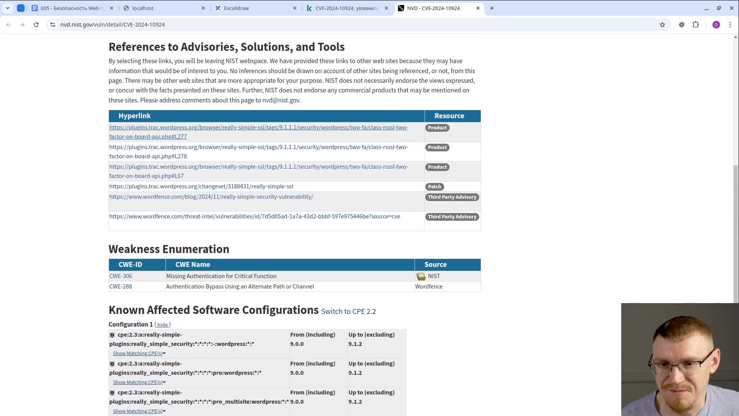Click Switch to CPE 2.2 link
The width and height of the screenshot is (739, 416).
click(348, 312)
